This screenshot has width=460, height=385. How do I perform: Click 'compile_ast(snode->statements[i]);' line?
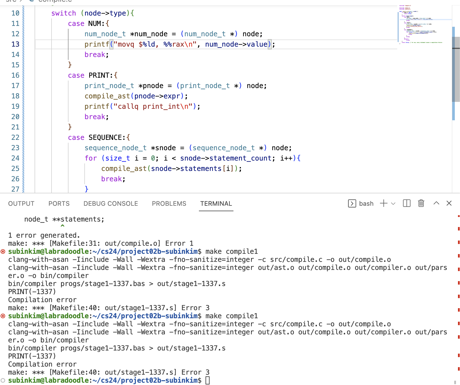(172, 169)
